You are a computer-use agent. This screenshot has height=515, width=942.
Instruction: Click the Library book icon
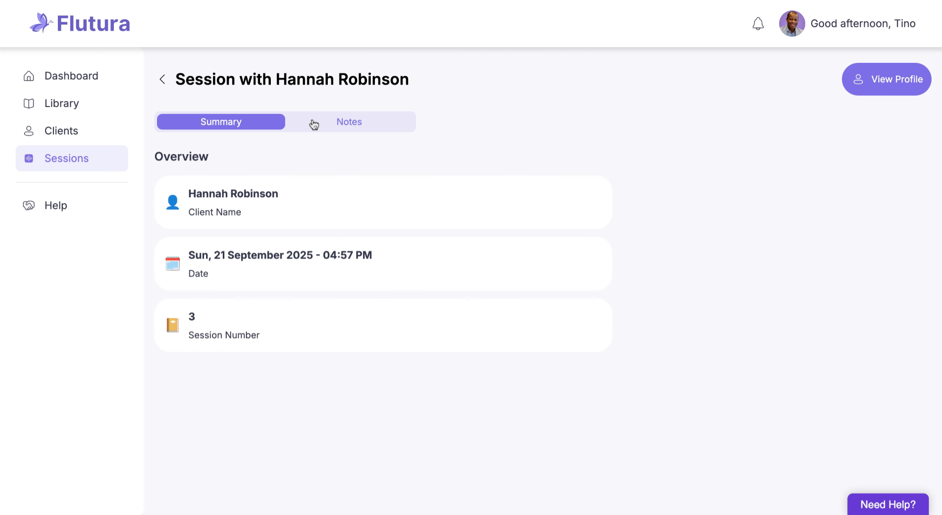(29, 103)
